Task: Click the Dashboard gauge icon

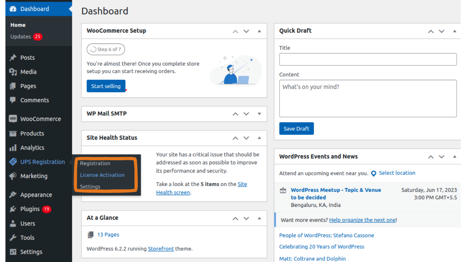Action: click(x=13, y=9)
